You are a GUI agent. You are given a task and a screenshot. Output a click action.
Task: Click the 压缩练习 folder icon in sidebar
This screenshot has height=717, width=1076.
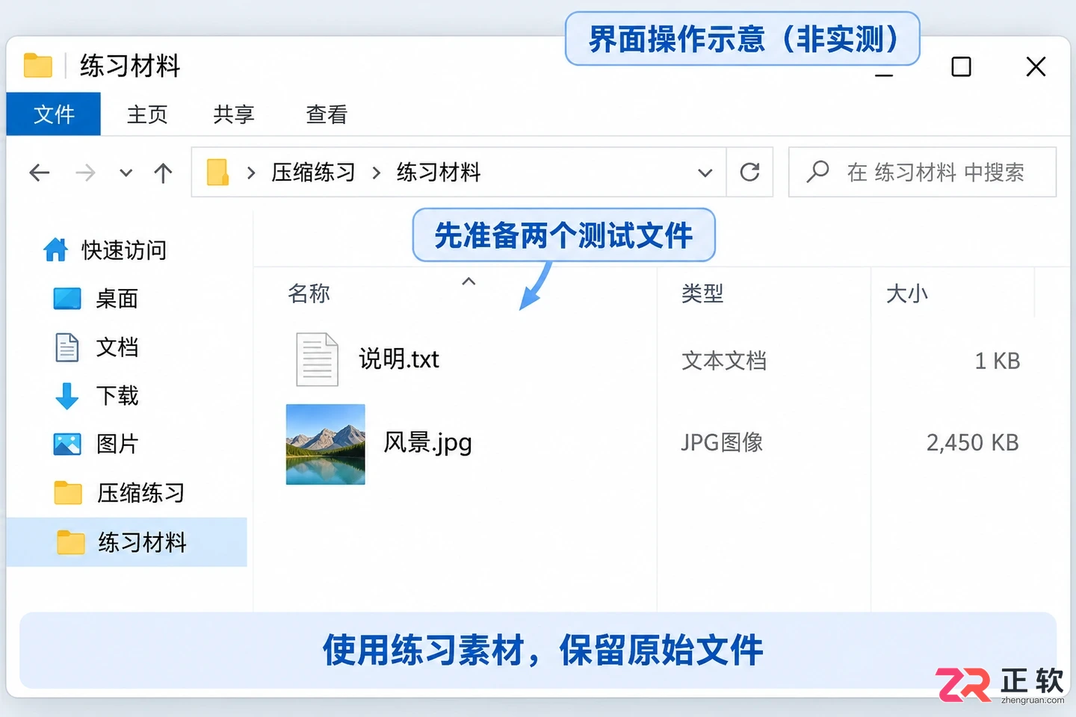tap(68, 493)
